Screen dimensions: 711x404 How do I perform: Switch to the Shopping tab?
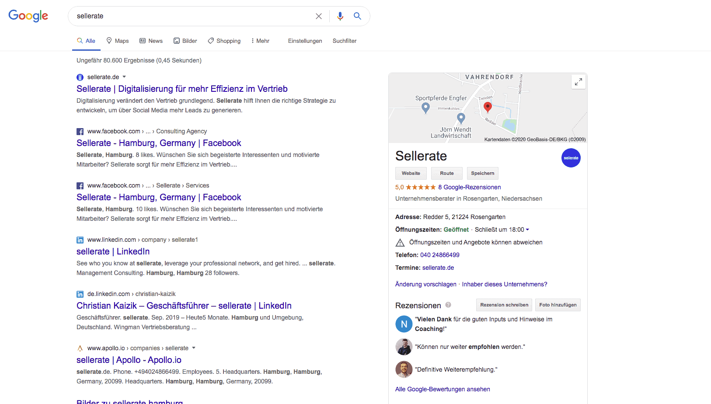[224, 41]
